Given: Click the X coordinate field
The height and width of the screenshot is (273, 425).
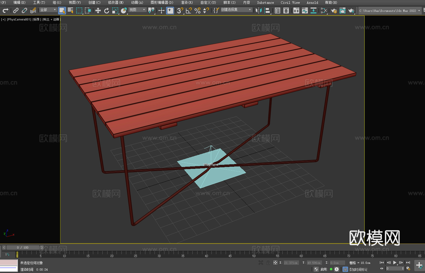Looking at the screenshot, I should coord(291,263).
